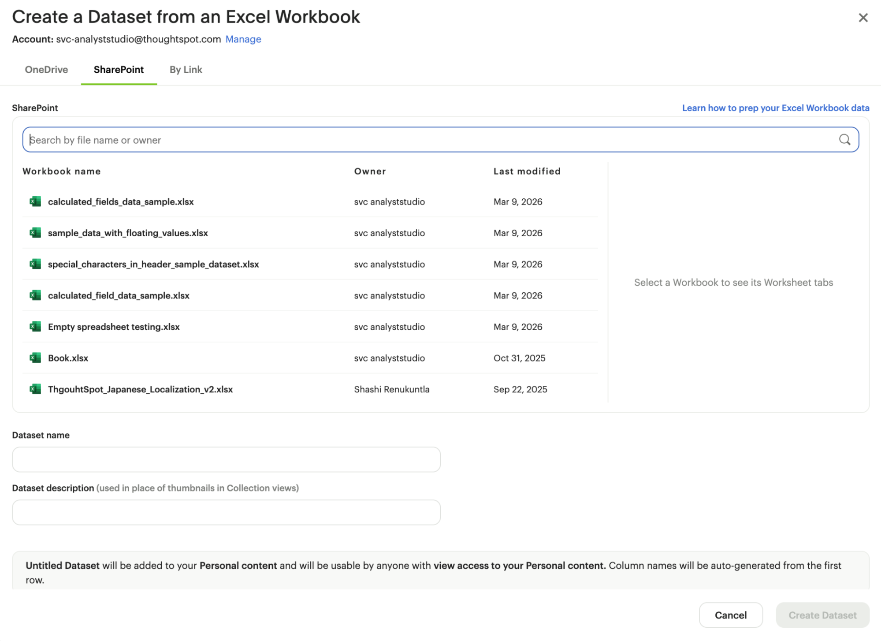Select the SharePoint tab
881x641 pixels.
(118, 69)
